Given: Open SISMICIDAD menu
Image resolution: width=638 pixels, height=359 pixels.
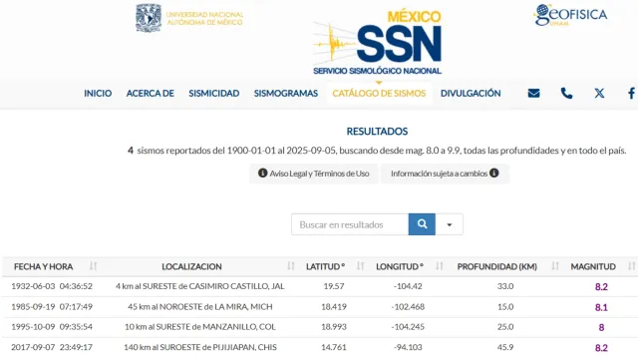Looking at the screenshot, I should (x=214, y=93).
